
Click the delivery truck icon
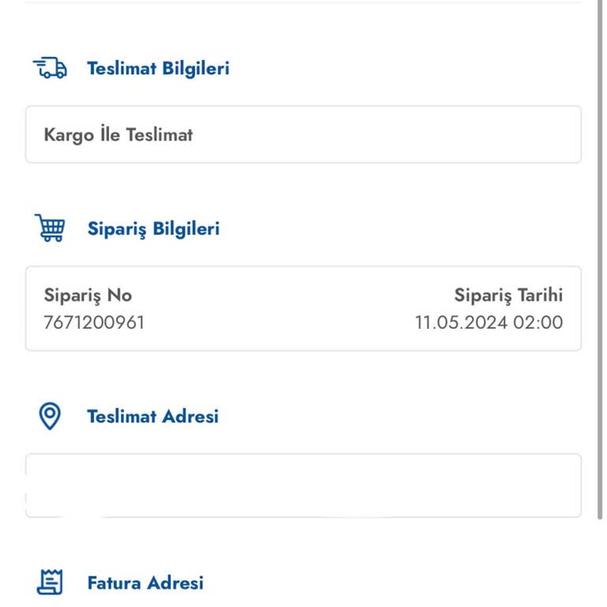50,68
